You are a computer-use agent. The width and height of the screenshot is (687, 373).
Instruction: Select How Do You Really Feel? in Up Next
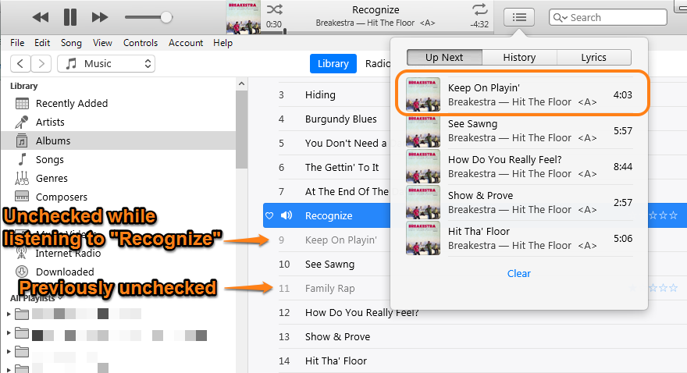coord(519,167)
